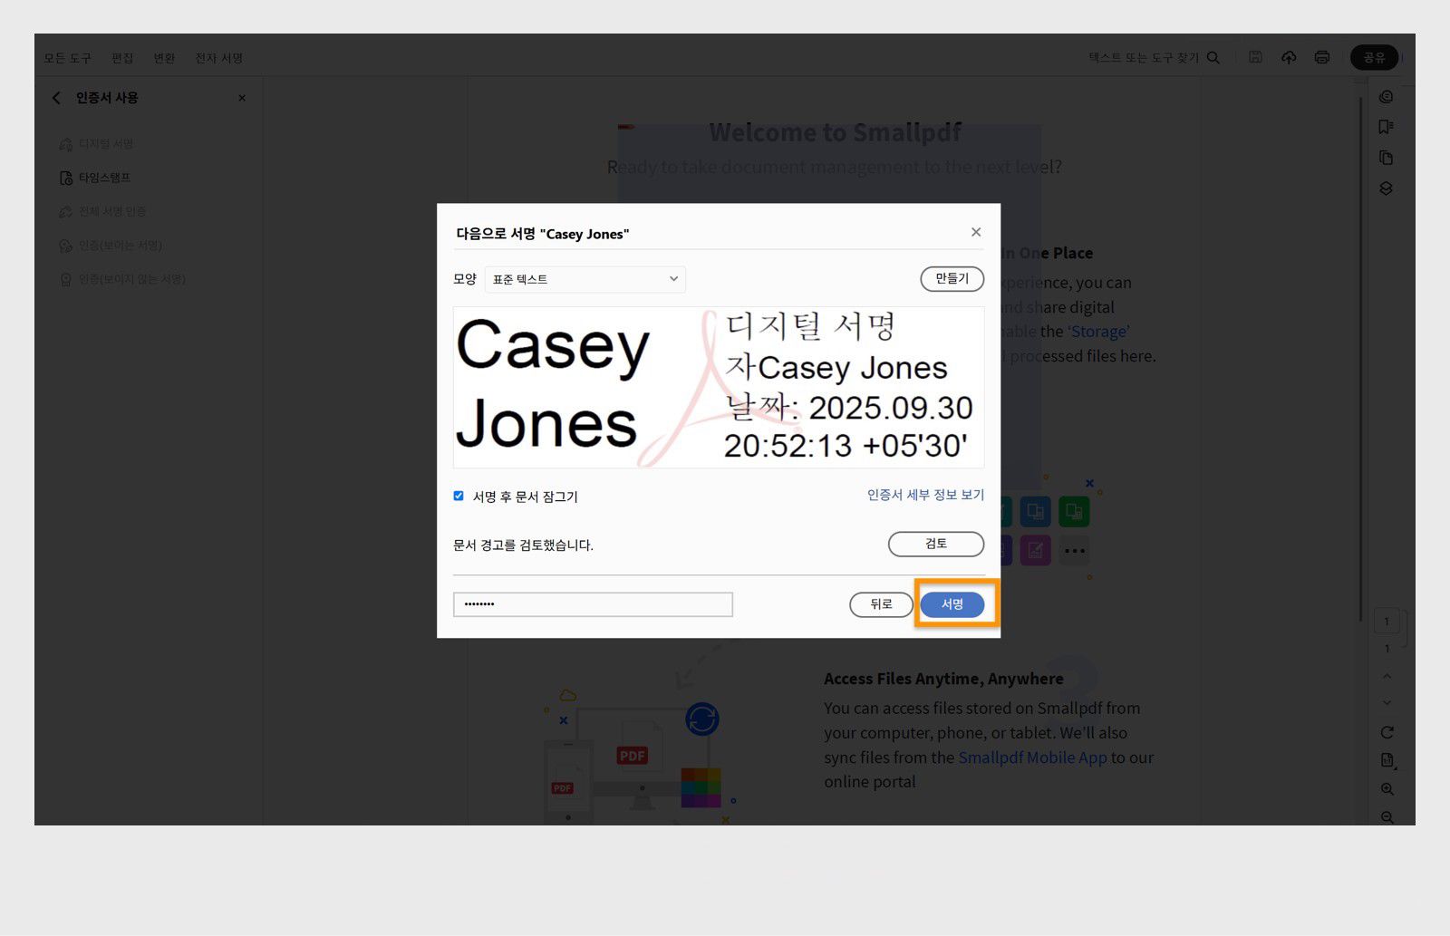
Task: Toggle the 서명 후 문서 잠그기 checkbox
Action: click(x=459, y=496)
